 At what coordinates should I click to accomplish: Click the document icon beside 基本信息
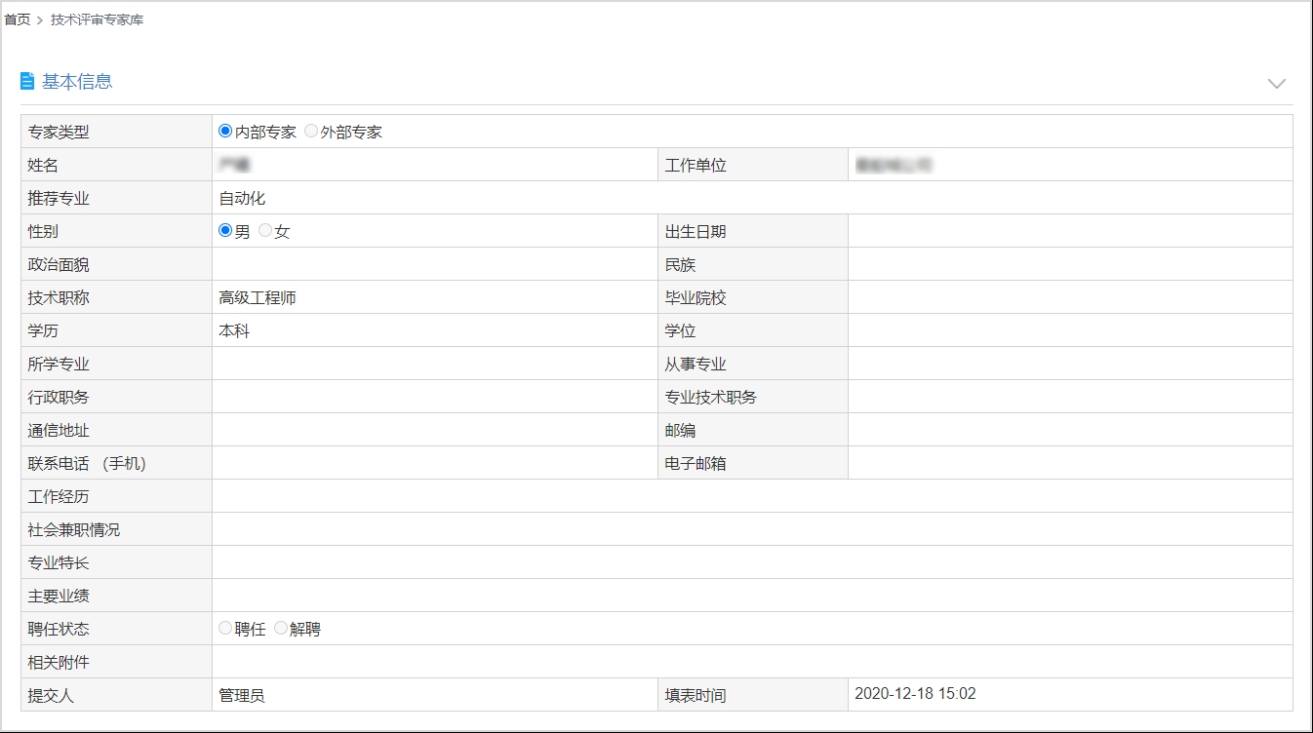[x=27, y=82]
